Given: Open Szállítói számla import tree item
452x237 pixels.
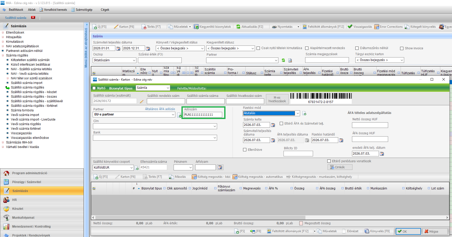Looking at the screenshot, I should pyautogui.click(x=26, y=83).
